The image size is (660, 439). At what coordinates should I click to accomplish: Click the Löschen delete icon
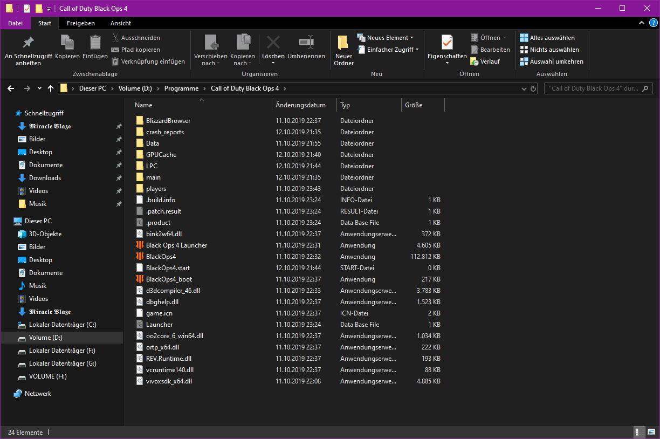[x=273, y=43]
